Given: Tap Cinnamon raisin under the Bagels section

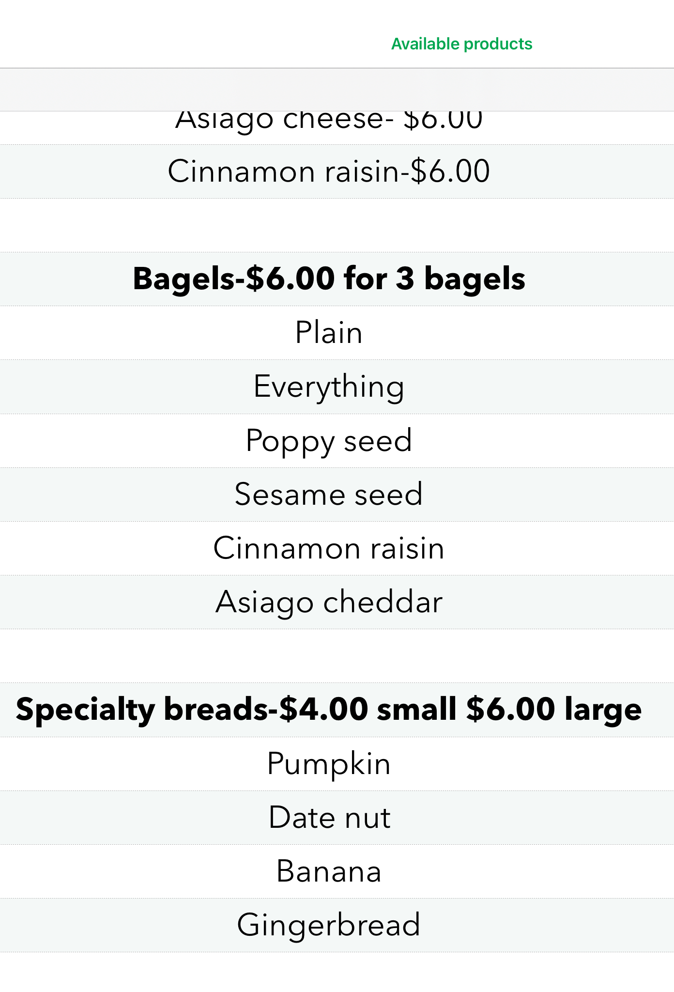Looking at the screenshot, I should 329,548.
